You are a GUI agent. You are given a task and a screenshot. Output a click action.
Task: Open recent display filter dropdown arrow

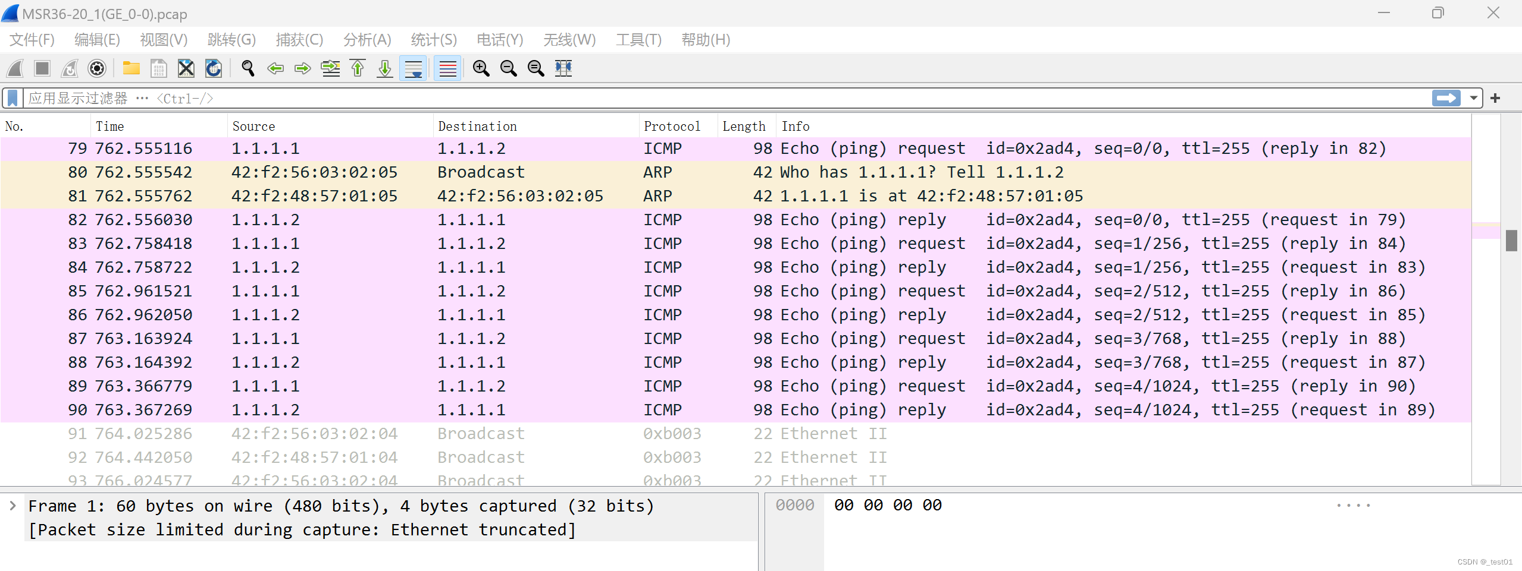tap(1474, 98)
